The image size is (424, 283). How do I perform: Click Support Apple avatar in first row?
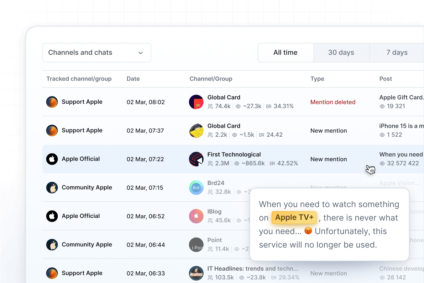click(52, 102)
